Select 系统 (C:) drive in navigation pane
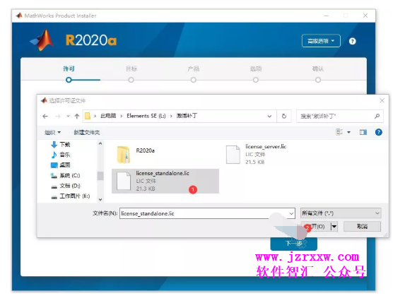The width and height of the screenshot is (393, 303). pos(66,176)
